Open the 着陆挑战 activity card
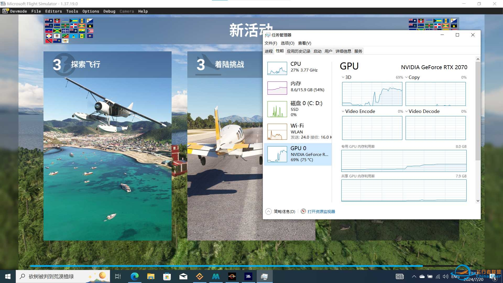The width and height of the screenshot is (503, 283). click(x=225, y=146)
